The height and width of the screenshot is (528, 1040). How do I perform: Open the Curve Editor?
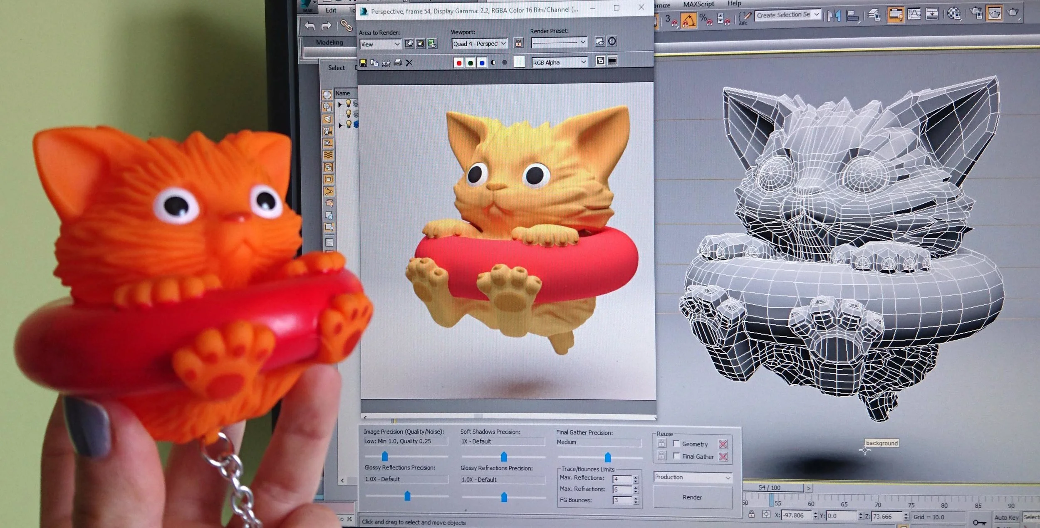click(x=914, y=15)
